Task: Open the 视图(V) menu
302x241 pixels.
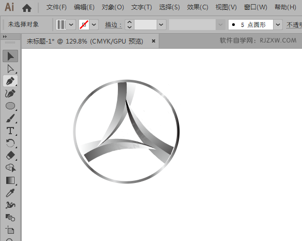Action: pos(226,7)
